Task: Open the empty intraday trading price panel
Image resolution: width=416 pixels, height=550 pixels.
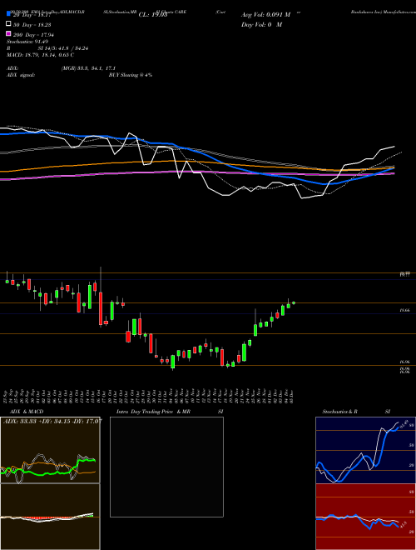Action: coord(166,467)
